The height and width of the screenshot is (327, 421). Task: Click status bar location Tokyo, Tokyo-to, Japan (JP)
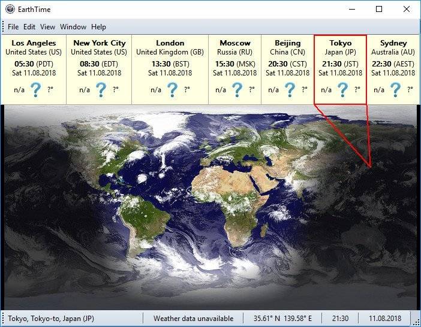[x=51, y=319]
